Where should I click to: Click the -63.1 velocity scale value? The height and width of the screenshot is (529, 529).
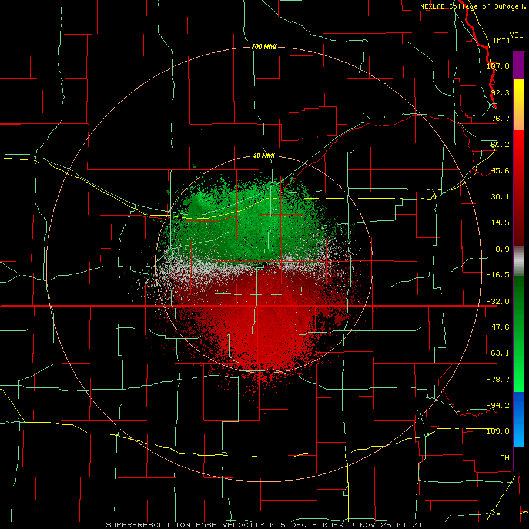498,353
